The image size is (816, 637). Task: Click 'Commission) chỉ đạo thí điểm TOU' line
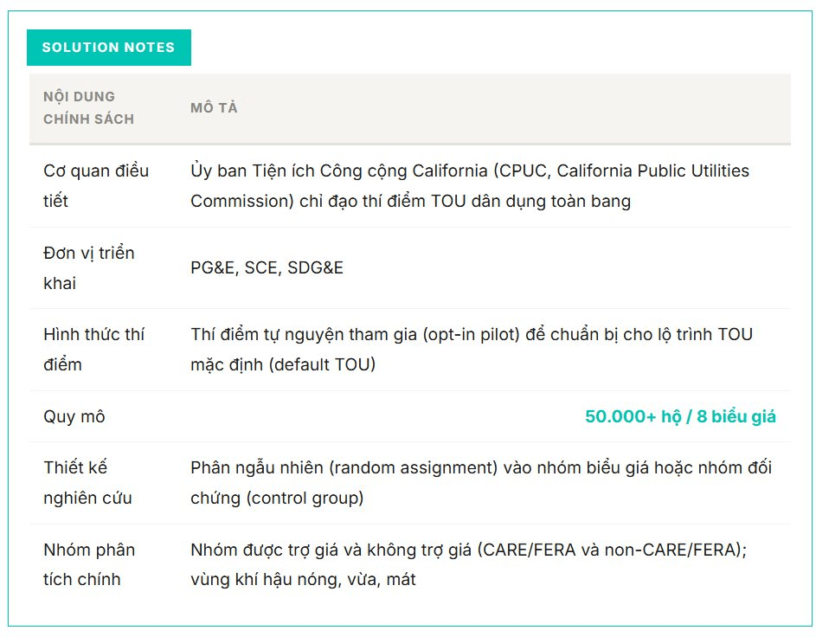pyautogui.click(x=411, y=201)
